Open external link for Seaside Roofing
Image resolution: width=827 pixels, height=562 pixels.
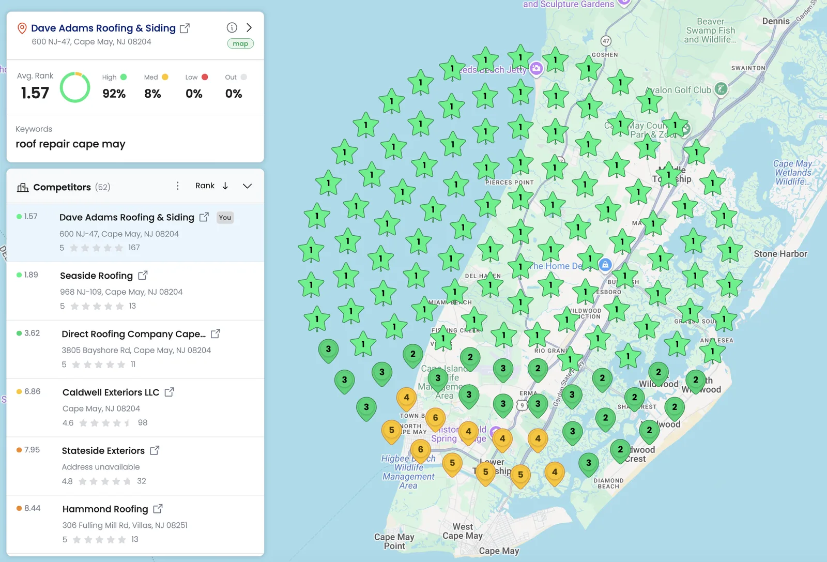pyautogui.click(x=143, y=276)
